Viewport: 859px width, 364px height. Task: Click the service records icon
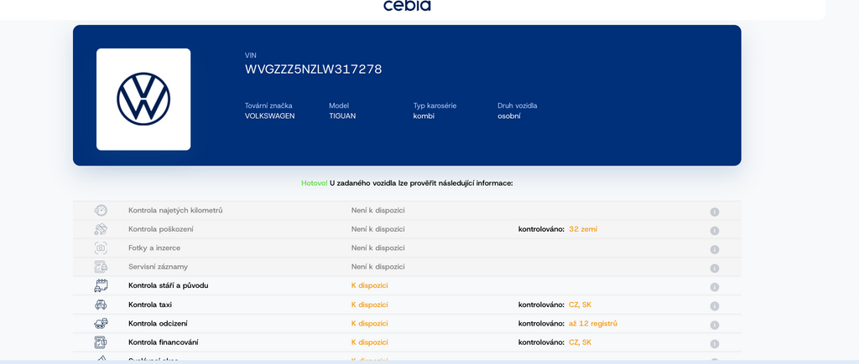coord(101,267)
